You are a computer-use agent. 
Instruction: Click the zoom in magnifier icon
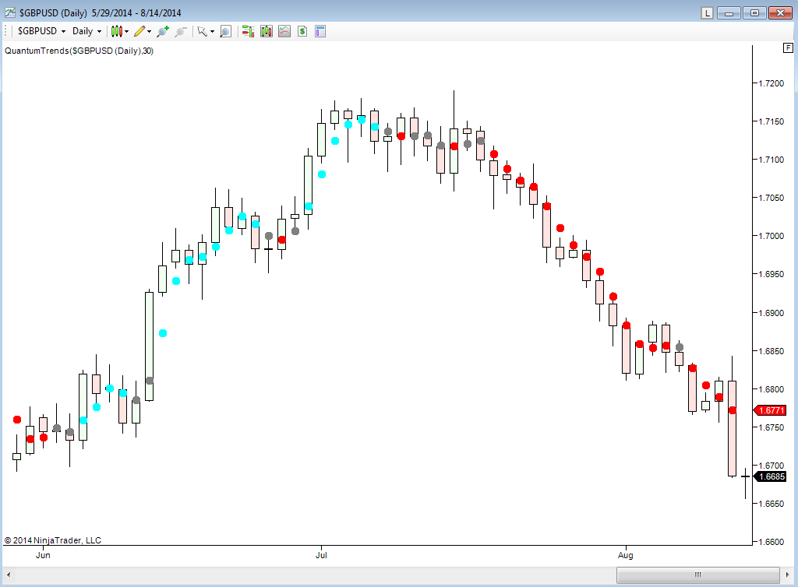coord(163,31)
